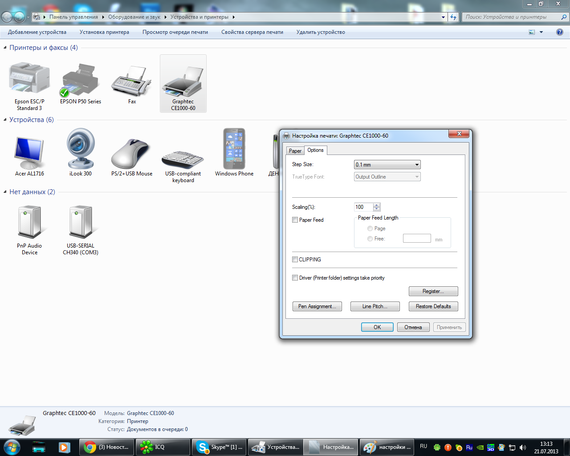Click 'Добавление устройства' in the toolbar

[37, 32]
